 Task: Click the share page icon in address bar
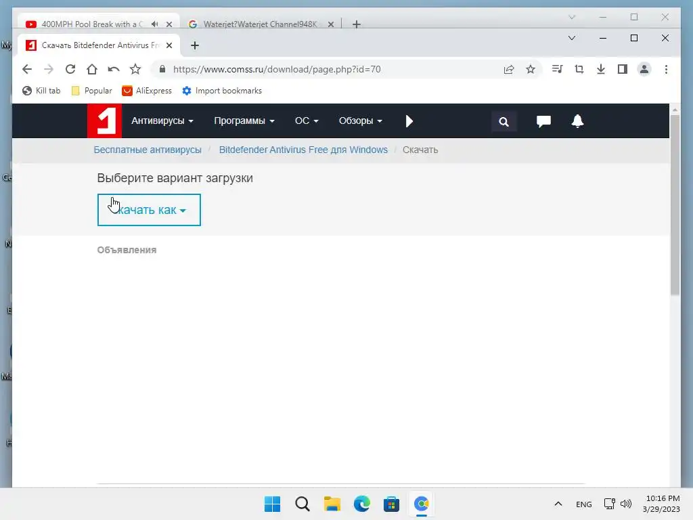pos(509,69)
